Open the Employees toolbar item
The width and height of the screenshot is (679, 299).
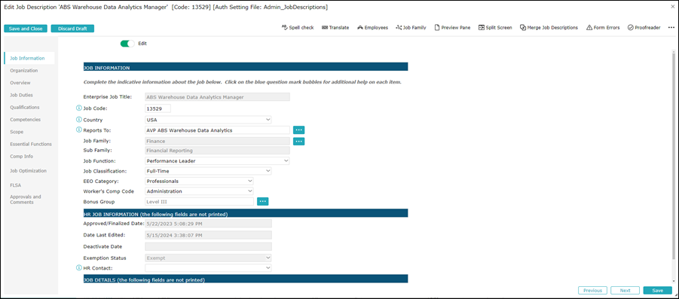[x=372, y=27]
